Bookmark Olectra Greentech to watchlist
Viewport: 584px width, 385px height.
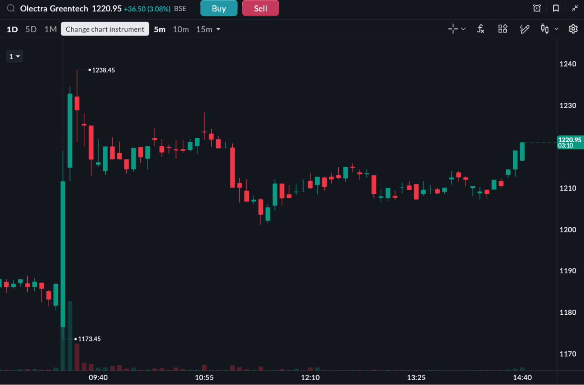556,8
